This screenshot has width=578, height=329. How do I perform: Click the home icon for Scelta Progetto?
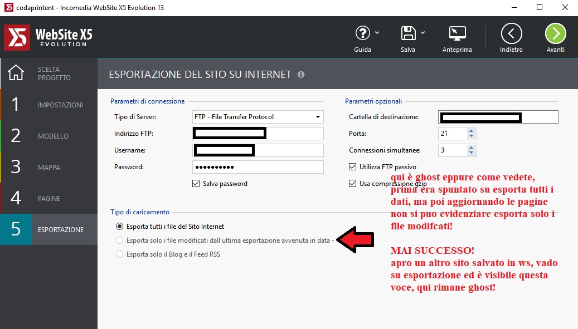click(16, 72)
